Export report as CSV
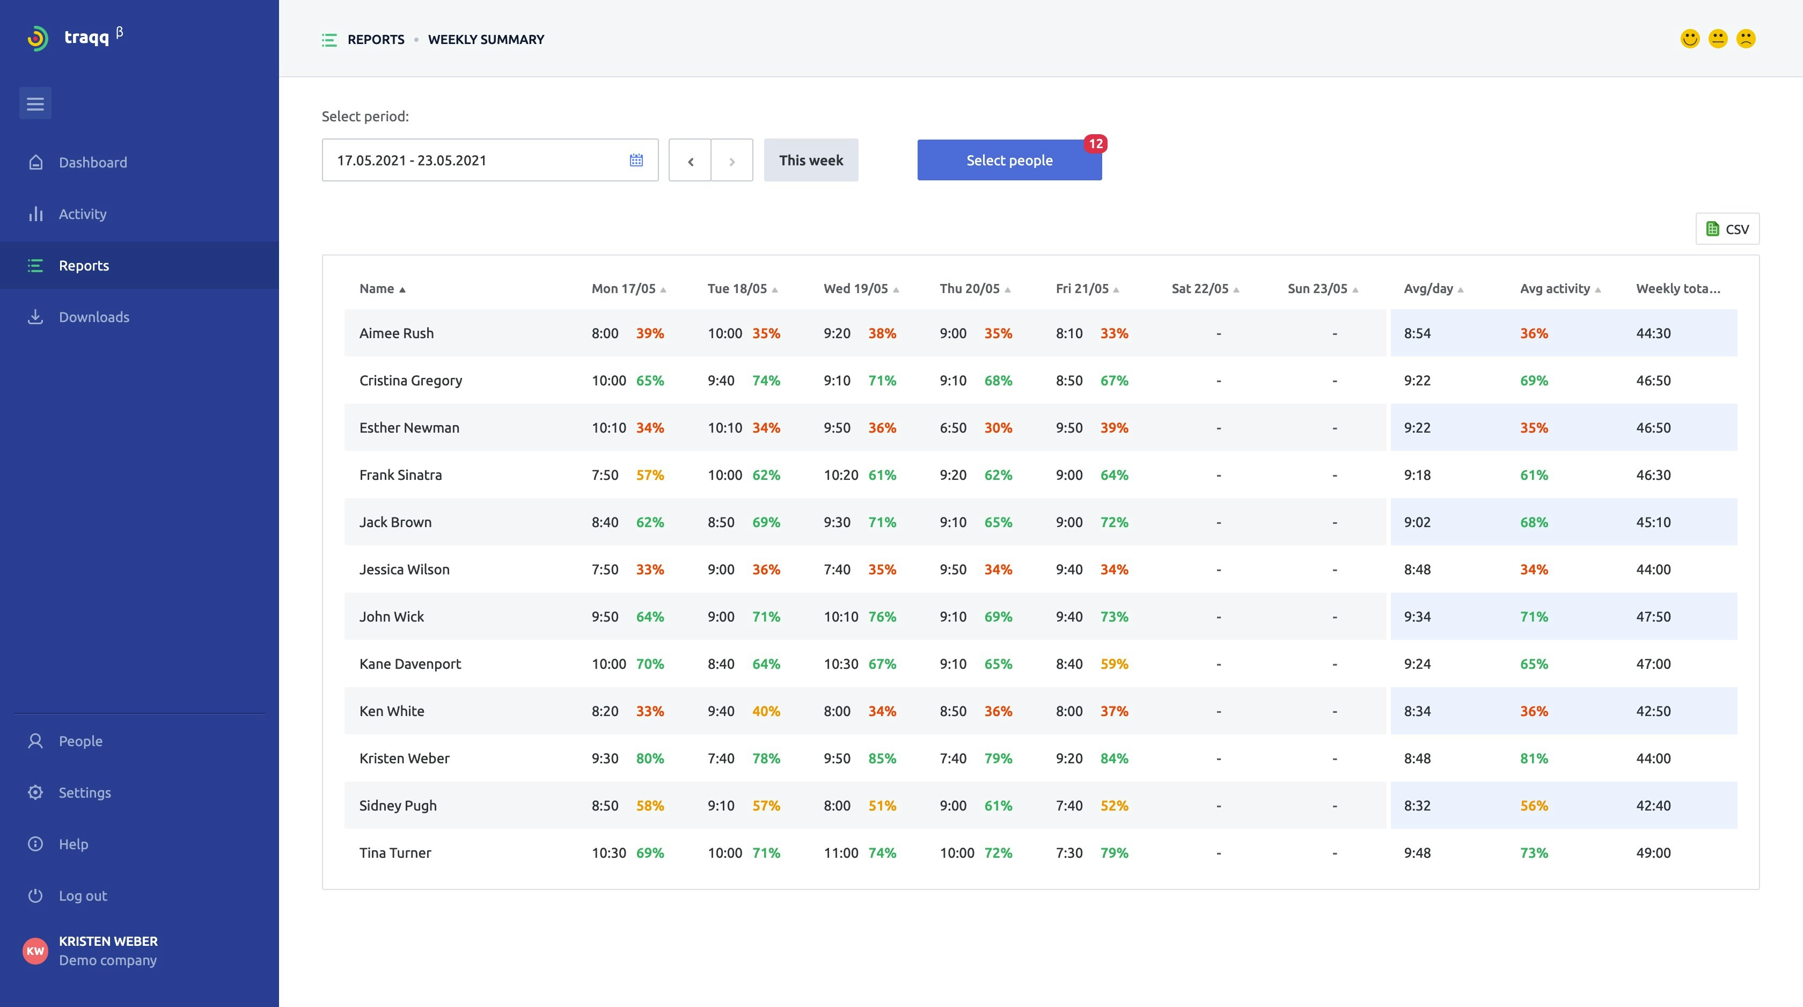 click(x=1727, y=229)
